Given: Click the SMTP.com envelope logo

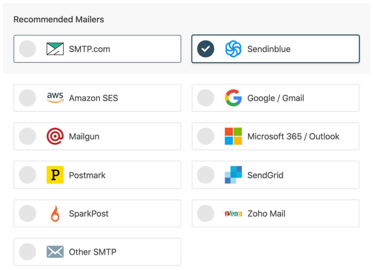Looking at the screenshot, I should [54, 49].
